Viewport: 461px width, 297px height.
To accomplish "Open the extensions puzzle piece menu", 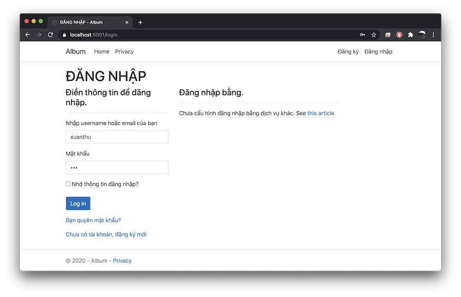I will coord(410,35).
